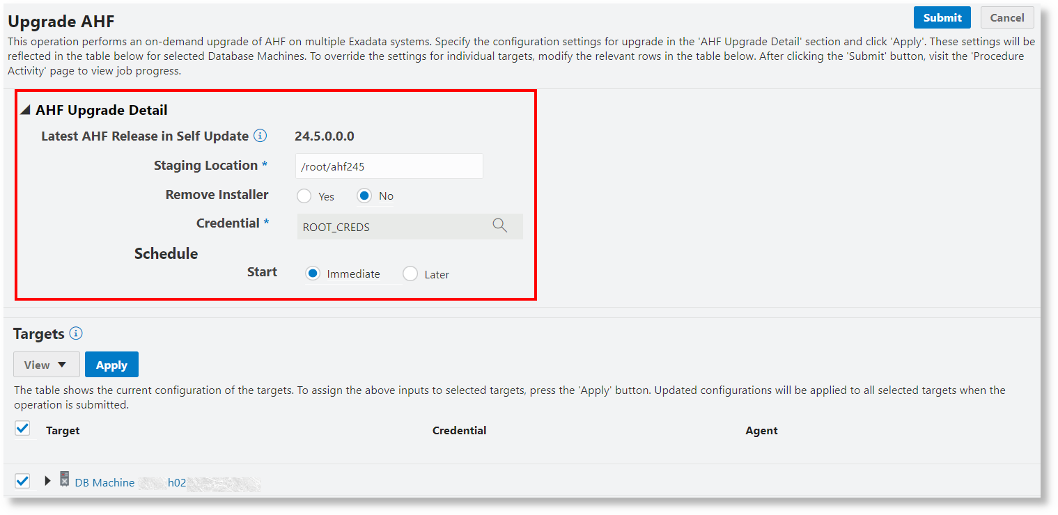
Task: Click the Targets section heading
Action: [x=39, y=334]
